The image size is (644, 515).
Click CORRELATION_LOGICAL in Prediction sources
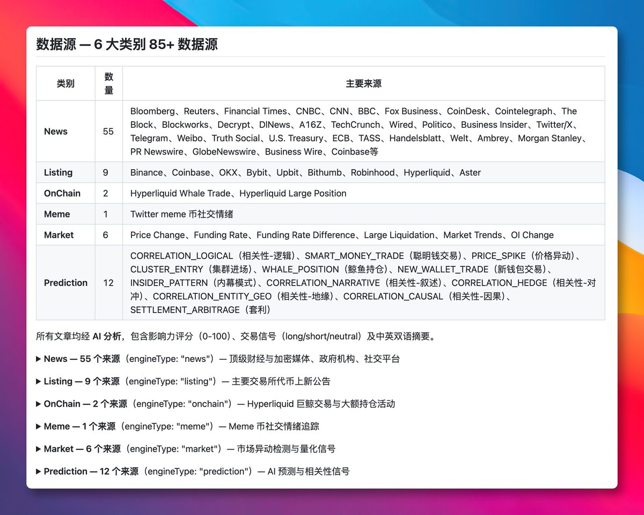(x=181, y=256)
